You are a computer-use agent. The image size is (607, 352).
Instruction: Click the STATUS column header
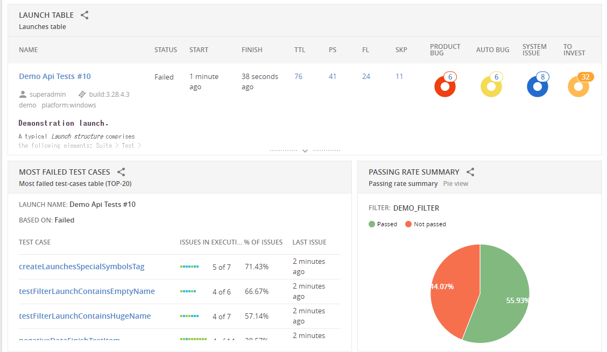point(166,50)
